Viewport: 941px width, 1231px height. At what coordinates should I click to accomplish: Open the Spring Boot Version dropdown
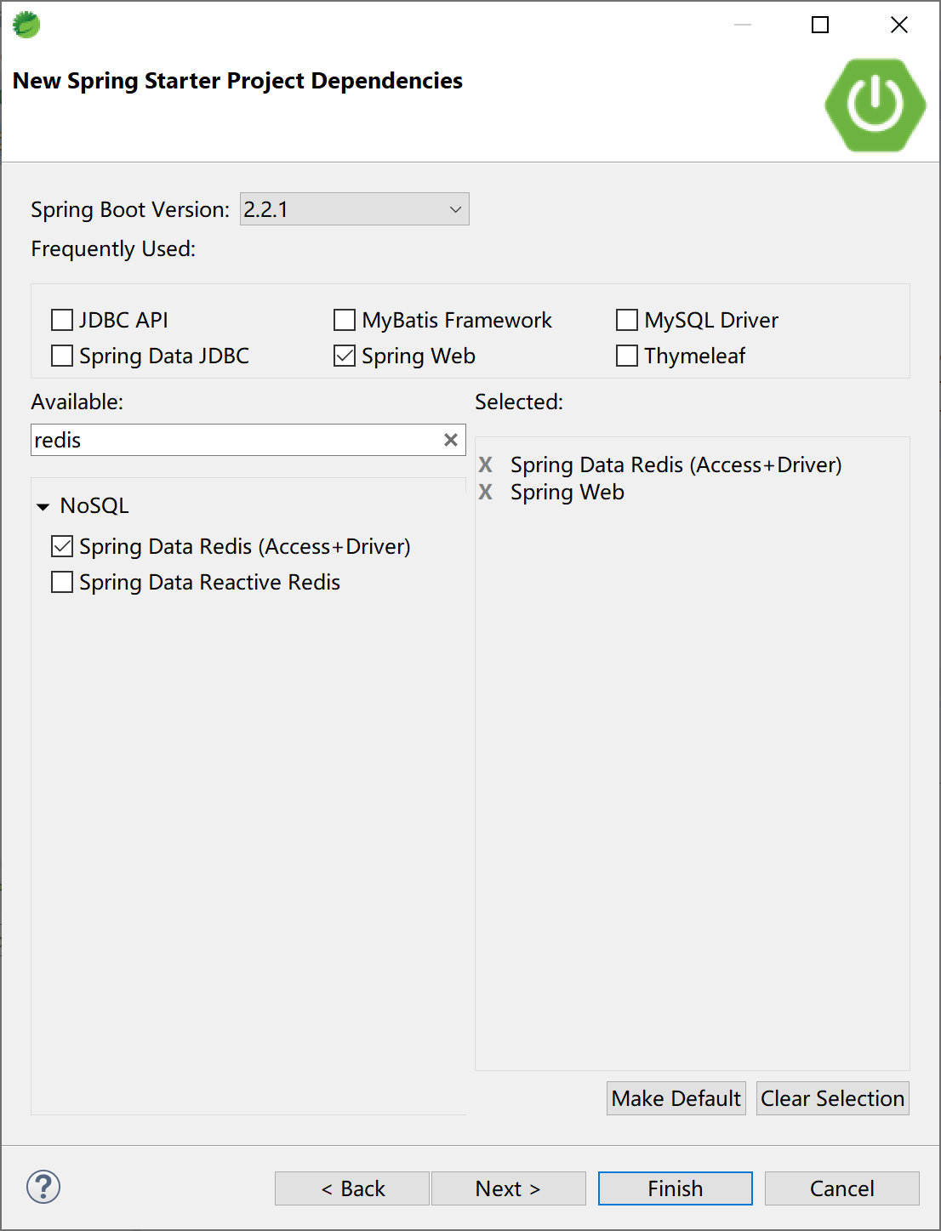[354, 209]
